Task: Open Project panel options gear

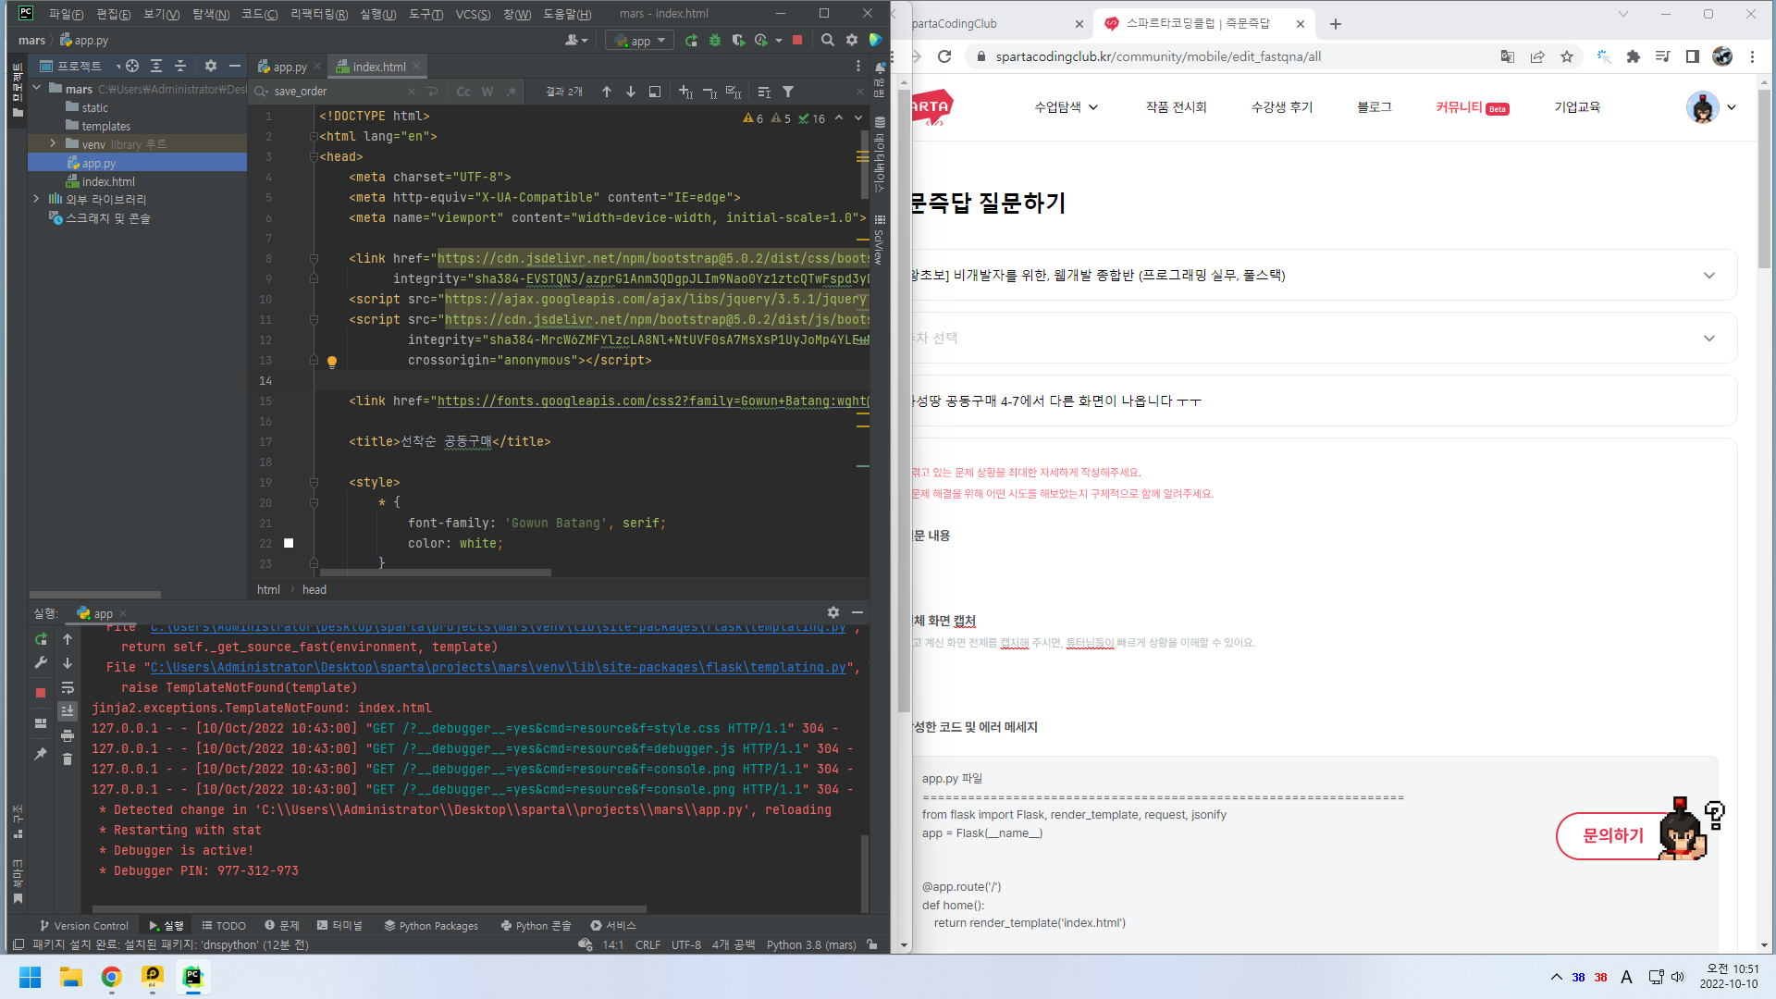Action: click(211, 67)
